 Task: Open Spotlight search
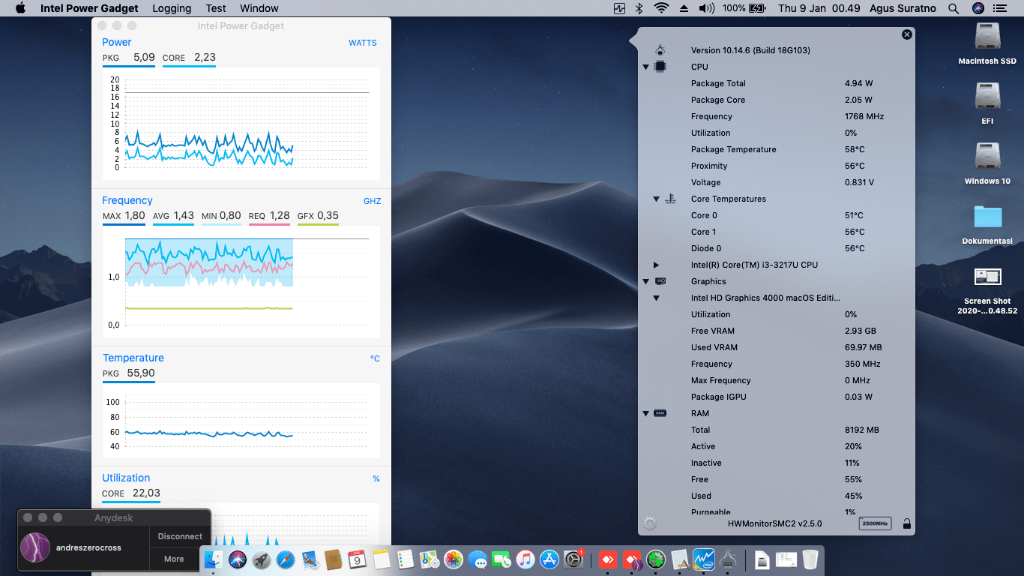coord(954,8)
